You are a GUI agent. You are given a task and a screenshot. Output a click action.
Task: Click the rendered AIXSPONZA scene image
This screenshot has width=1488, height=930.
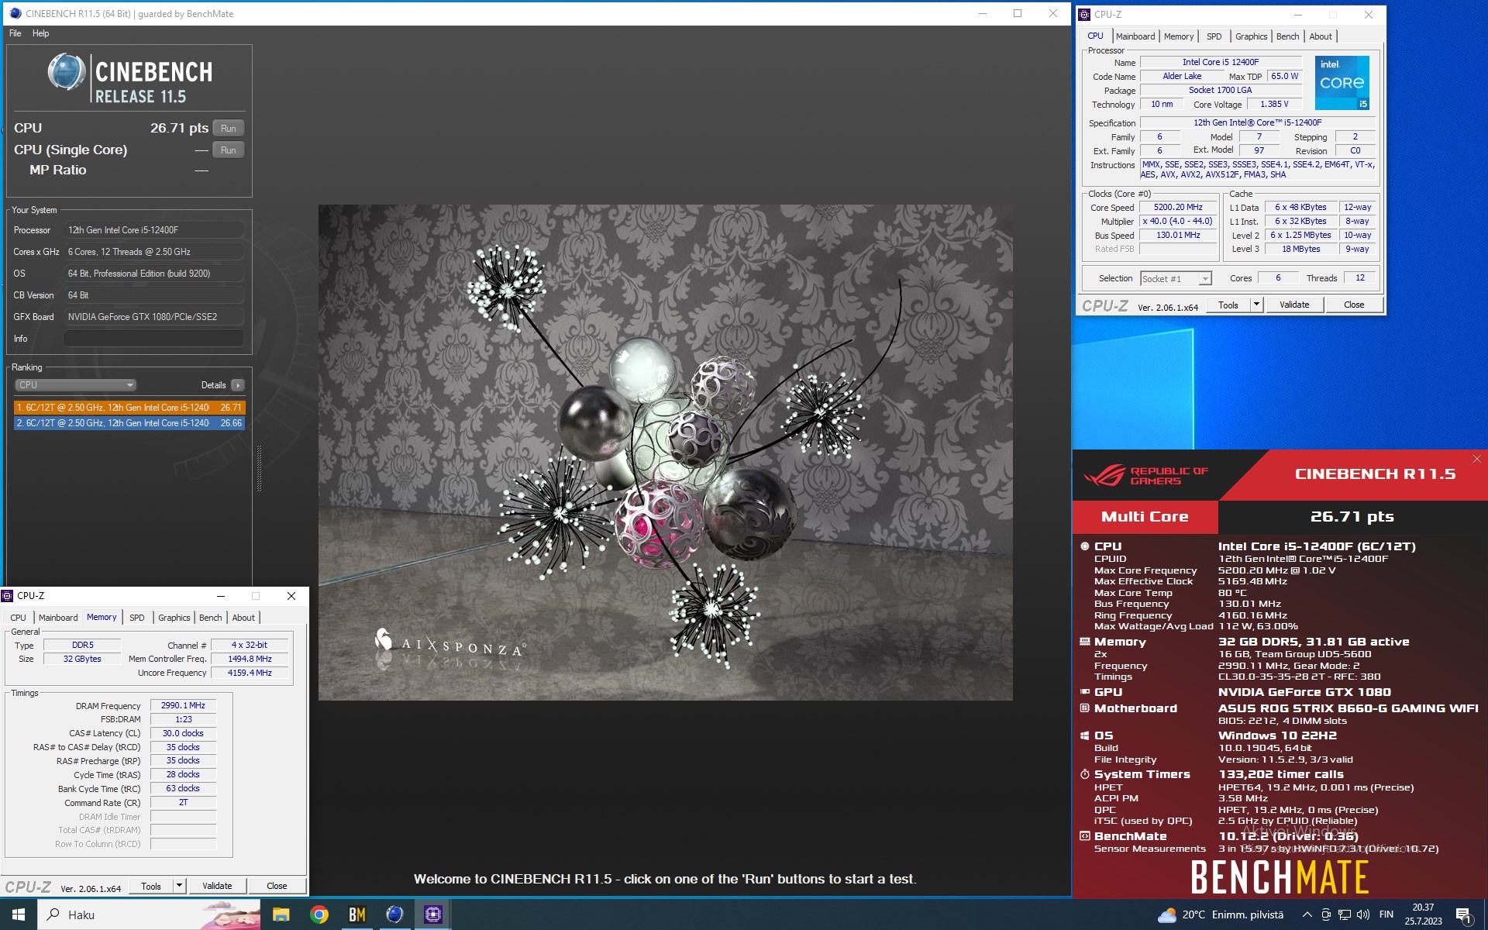pyautogui.click(x=665, y=453)
